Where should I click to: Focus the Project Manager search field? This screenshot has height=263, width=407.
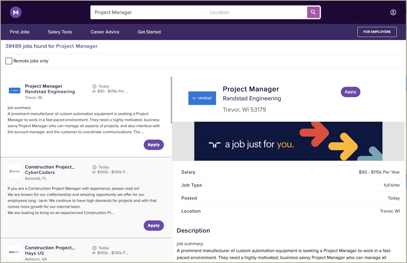coord(148,12)
